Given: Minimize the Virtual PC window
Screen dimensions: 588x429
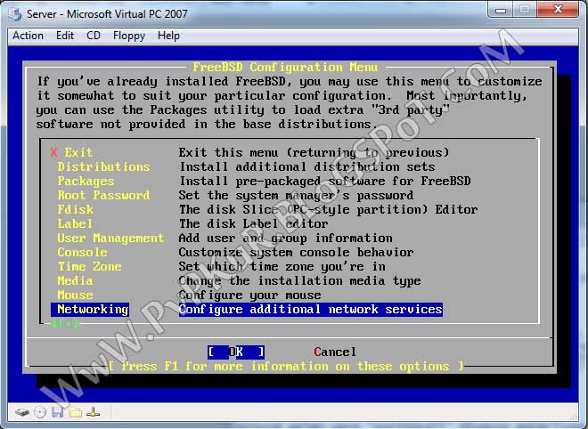Looking at the screenshot, I should 501,10.
